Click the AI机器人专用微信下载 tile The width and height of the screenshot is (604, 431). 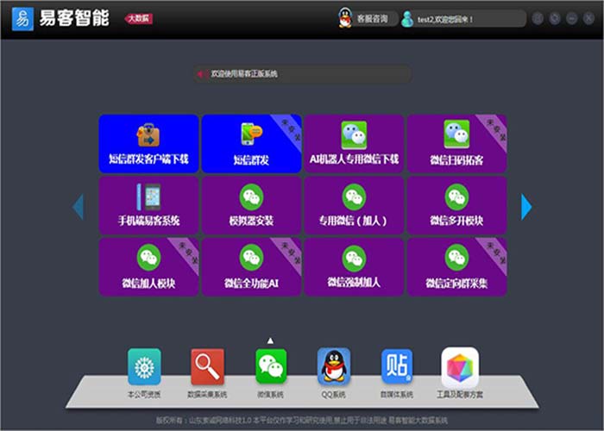pyautogui.click(x=354, y=144)
